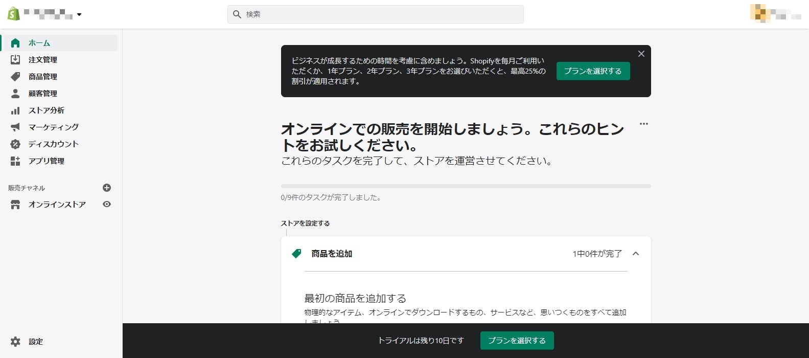Add a sales channel with plus icon
This screenshot has height=358, width=809.
[x=107, y=188]
